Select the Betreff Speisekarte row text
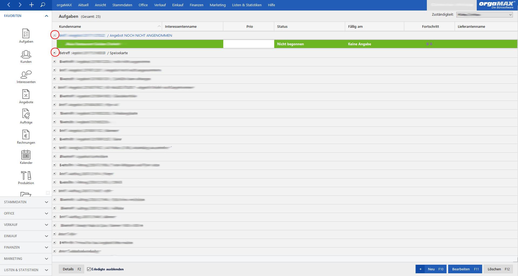The width and height of the screenshot is (518, 276). tap(94, 53)
